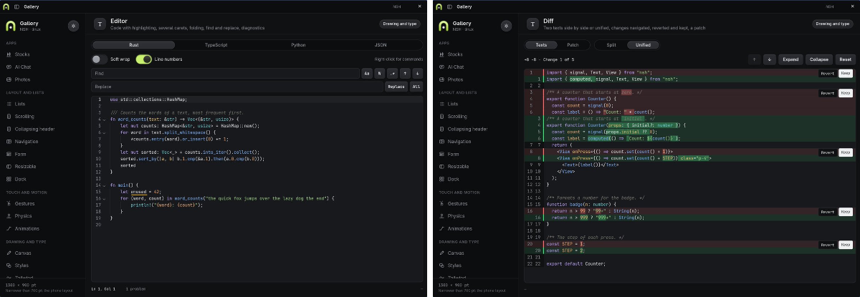860x297 pixels.
Task: Open Stocks in the Editor window sidebar
Action: 42,54
